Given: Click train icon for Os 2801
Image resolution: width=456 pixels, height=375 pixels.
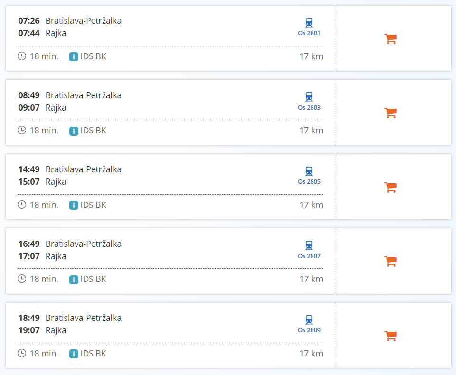Looking at the screenshot, I should 309,23.
